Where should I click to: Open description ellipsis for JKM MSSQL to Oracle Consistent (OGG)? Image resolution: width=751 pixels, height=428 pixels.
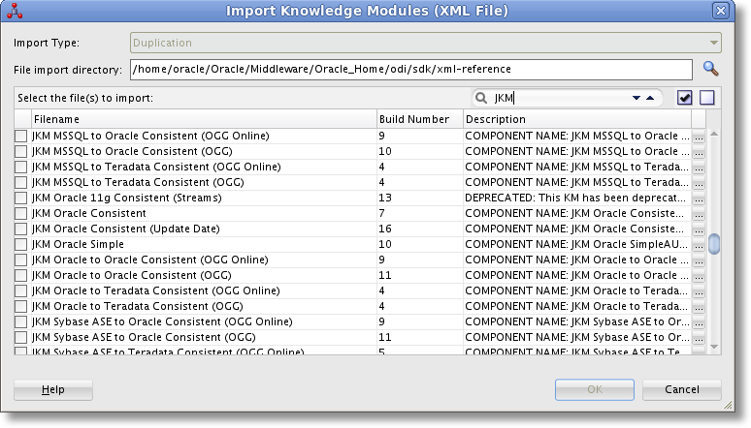point(699,152)
